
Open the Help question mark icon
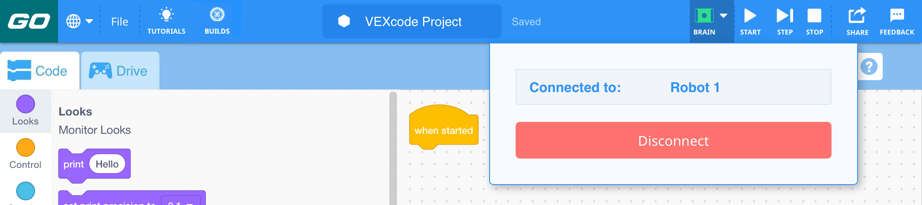(x=869, y=67)
